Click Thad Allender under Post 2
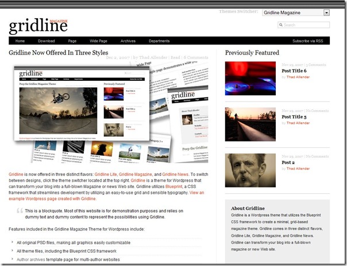This screenshot has width=347, height=266. pos(298,169)
